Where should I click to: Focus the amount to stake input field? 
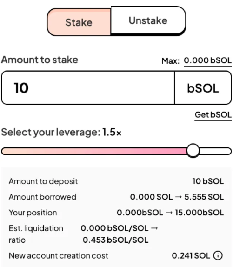tap(88, 88)
